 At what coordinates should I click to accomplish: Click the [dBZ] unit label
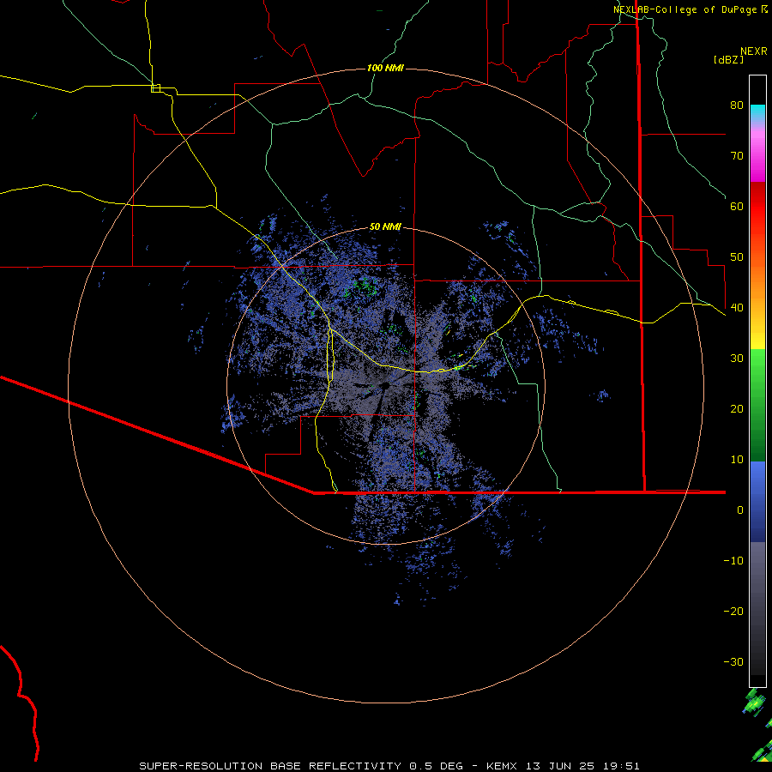tap(728, 60)
